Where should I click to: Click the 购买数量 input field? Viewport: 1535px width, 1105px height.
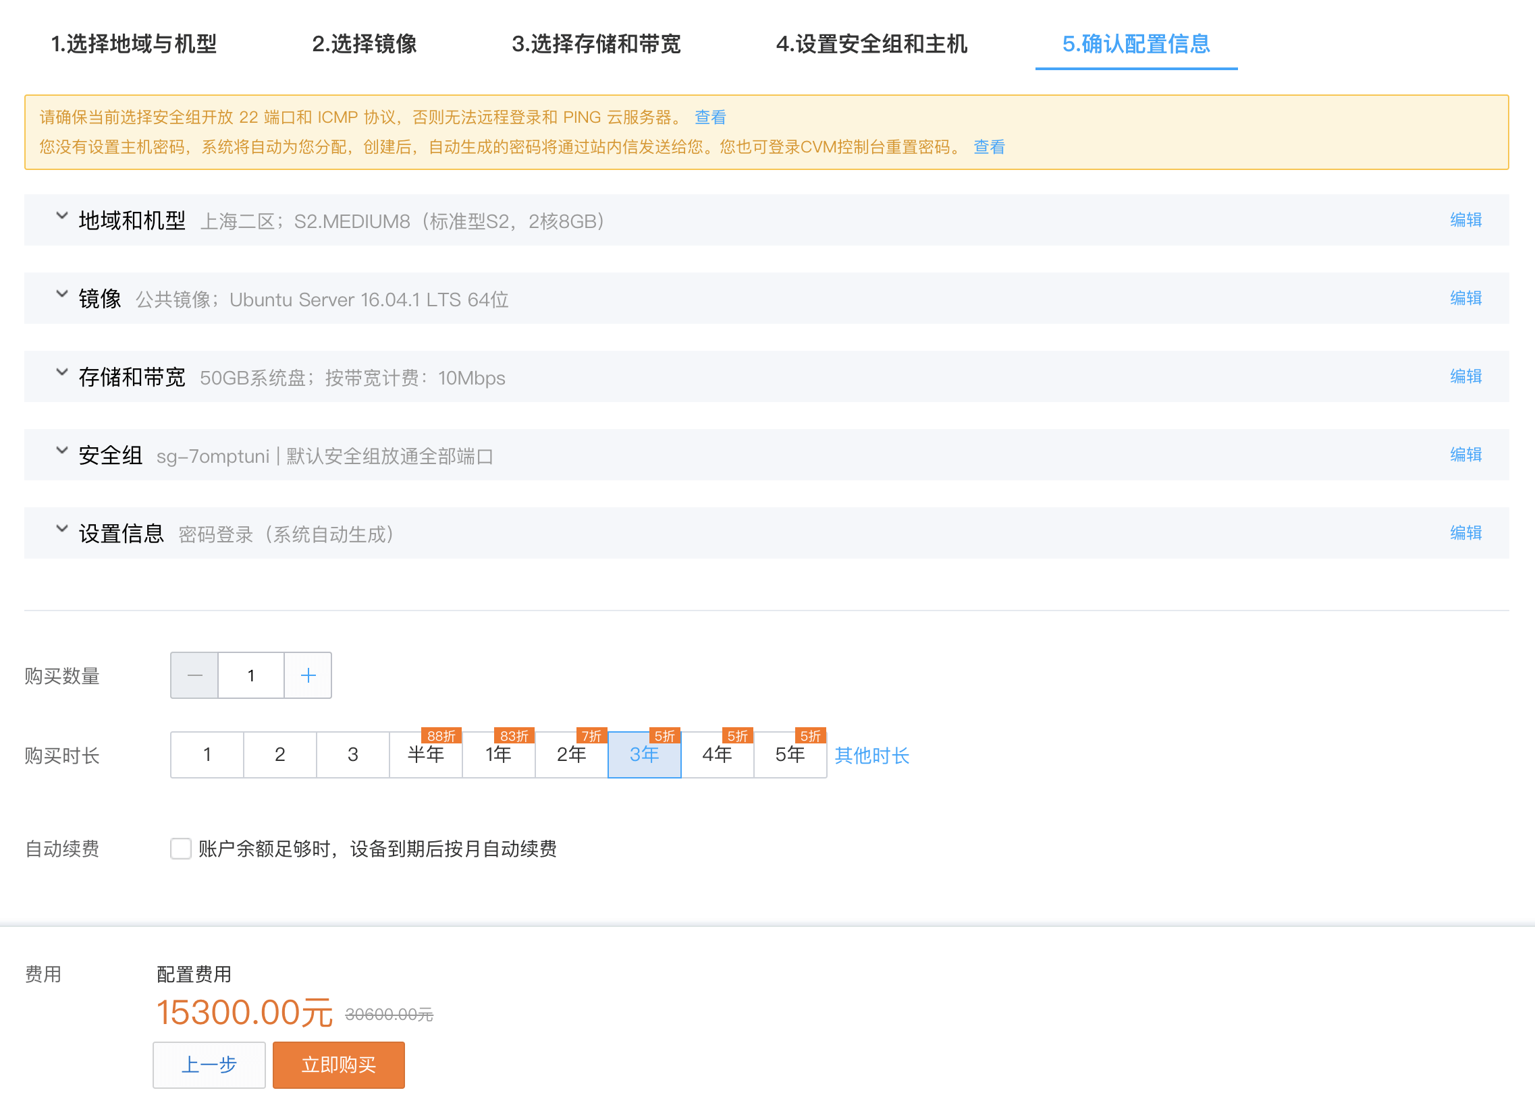(x=251, y=675)
